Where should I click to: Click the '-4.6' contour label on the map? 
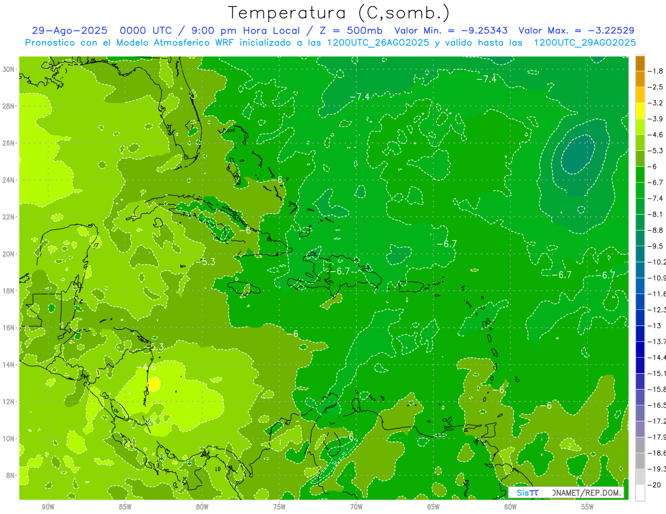(145, 367)
